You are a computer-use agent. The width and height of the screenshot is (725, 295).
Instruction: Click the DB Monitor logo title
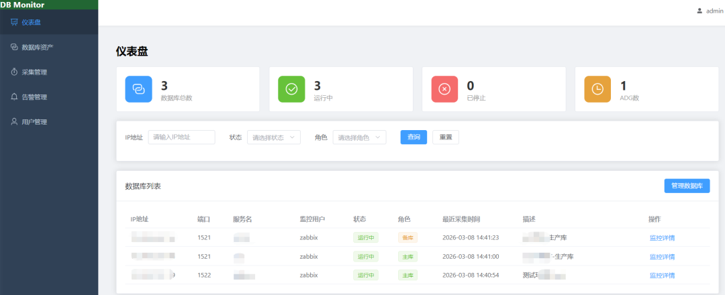point(22,5)
